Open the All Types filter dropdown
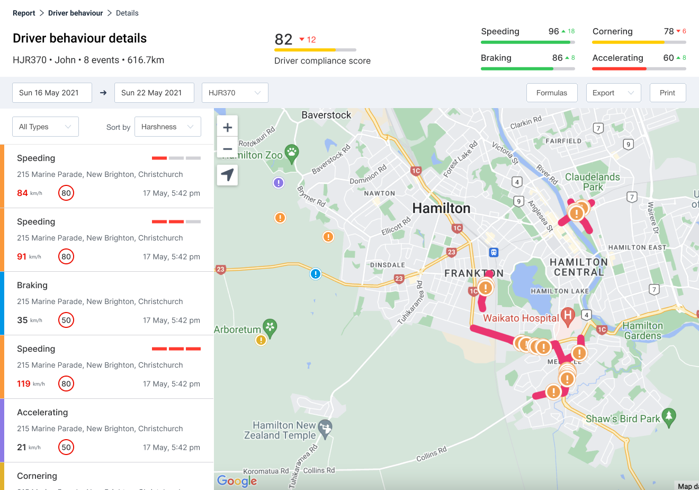 (46, 127)
